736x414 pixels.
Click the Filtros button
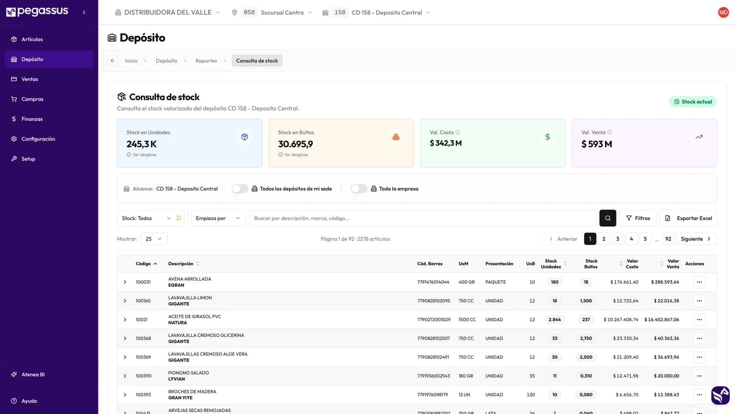coord(638,218)
